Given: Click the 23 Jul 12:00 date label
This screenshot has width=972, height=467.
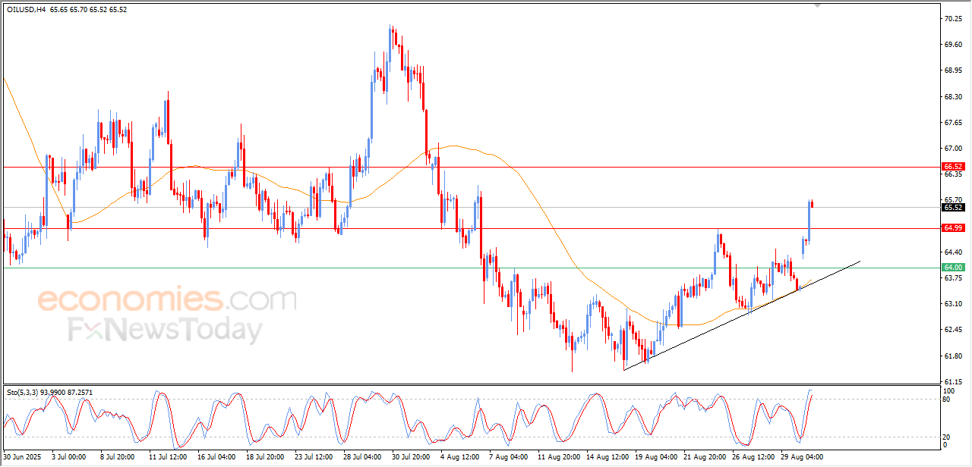Looking at the screenshot, I should point(314,458).
